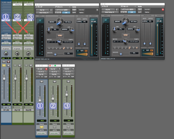Select quarter note duration in Dly1左 plug-in
The height and width of the screenshot is (139, 174).
coord(56,48)
